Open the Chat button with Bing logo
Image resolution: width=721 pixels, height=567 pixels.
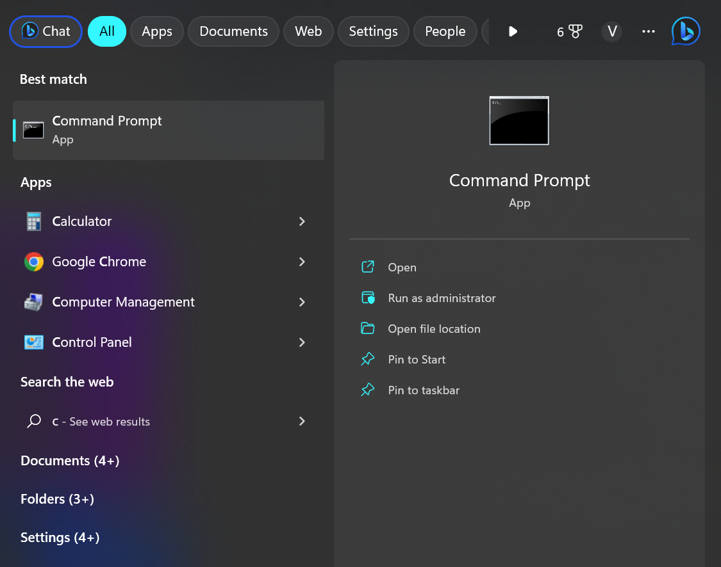(46, 31)
